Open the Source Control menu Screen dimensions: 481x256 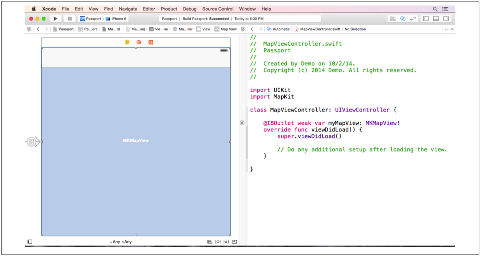pos(218,9)
